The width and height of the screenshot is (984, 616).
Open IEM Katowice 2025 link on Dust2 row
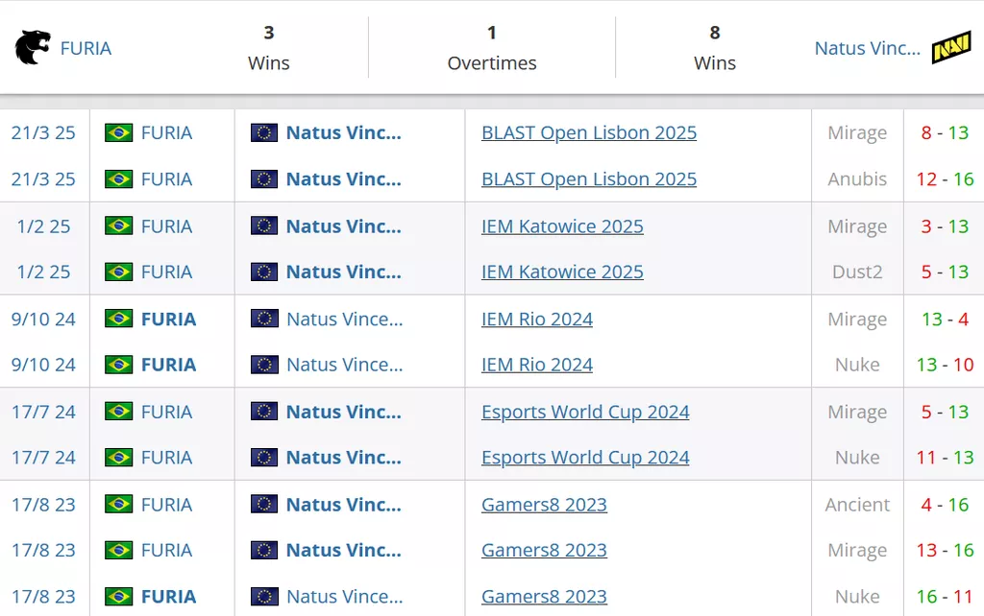click(562, 272)
